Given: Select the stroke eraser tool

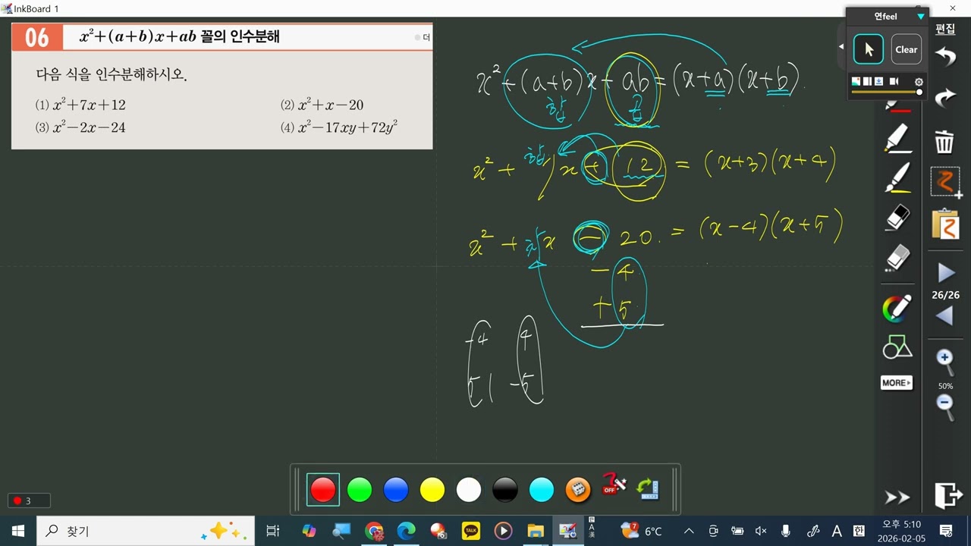Looking at the screenshot, I should pyautogui.click(x=897, y=219).
